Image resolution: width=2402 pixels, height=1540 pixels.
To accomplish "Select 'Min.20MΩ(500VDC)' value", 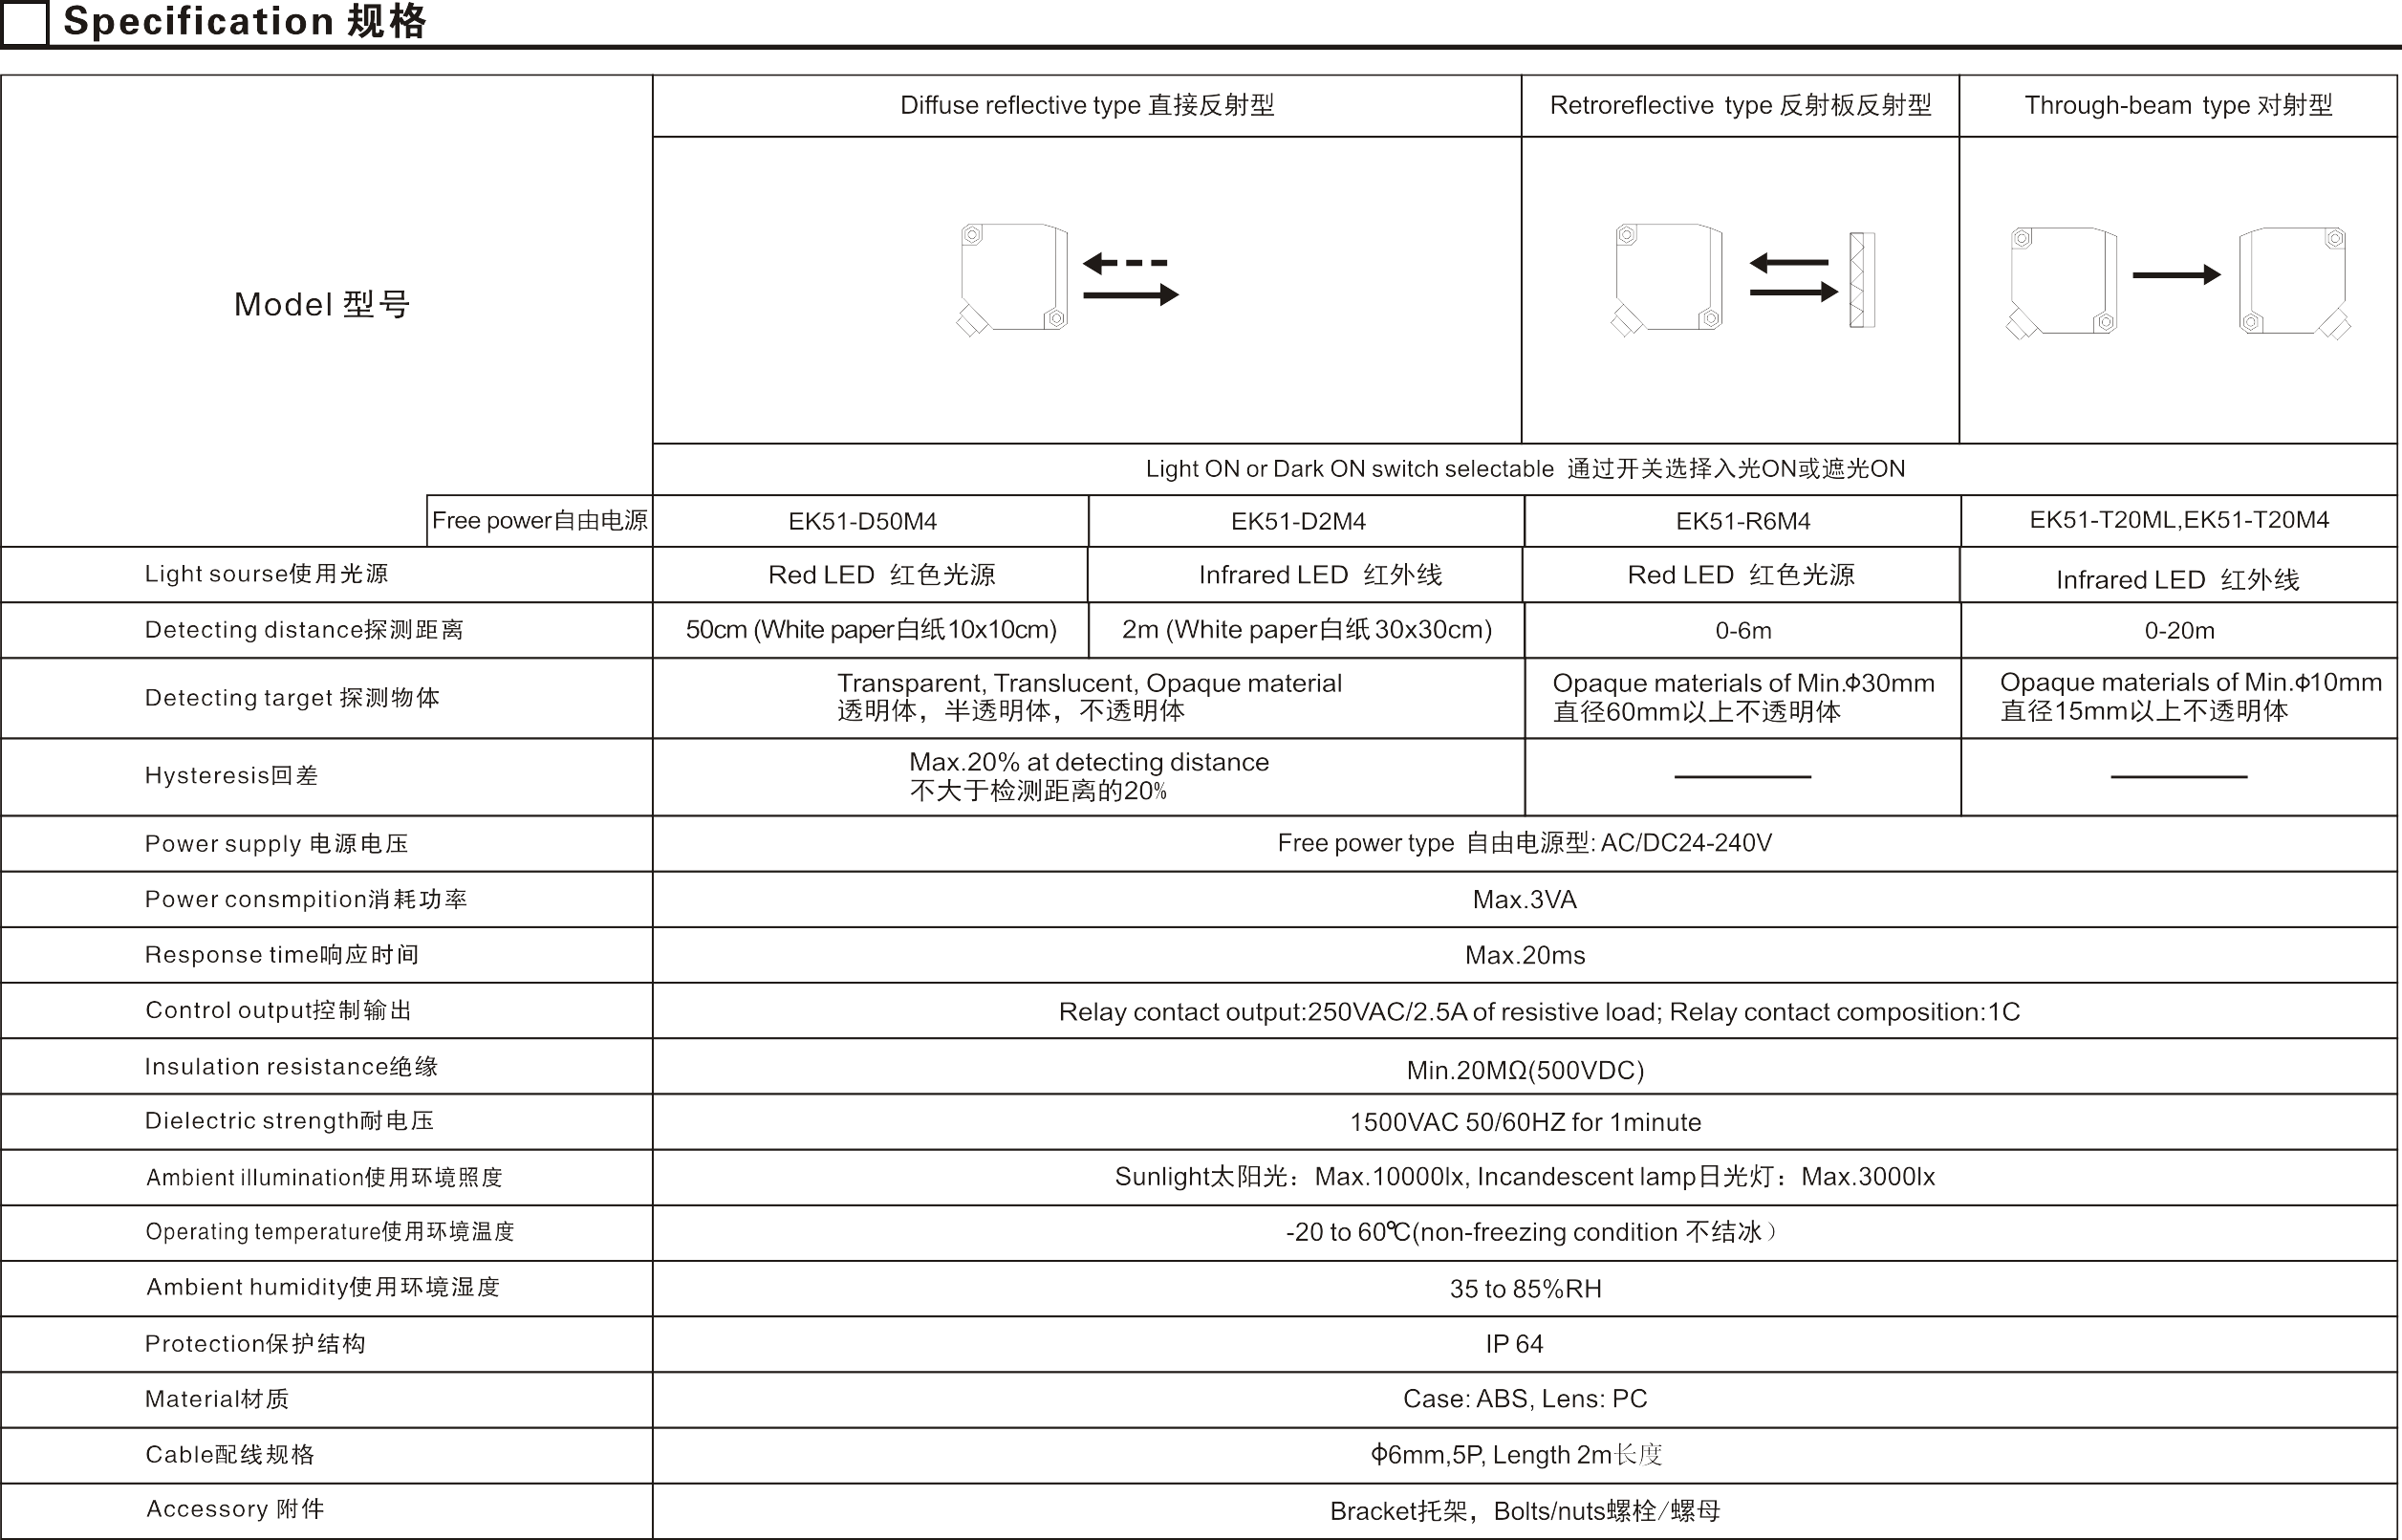I will click(1525, 1071).
